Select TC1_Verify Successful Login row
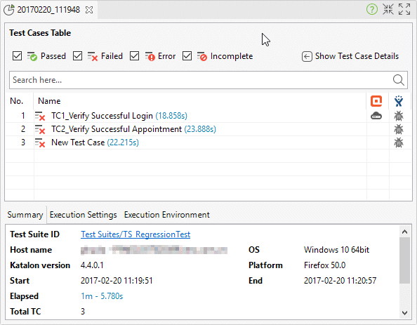Viewport: 417px width, 325px height. 208,116
